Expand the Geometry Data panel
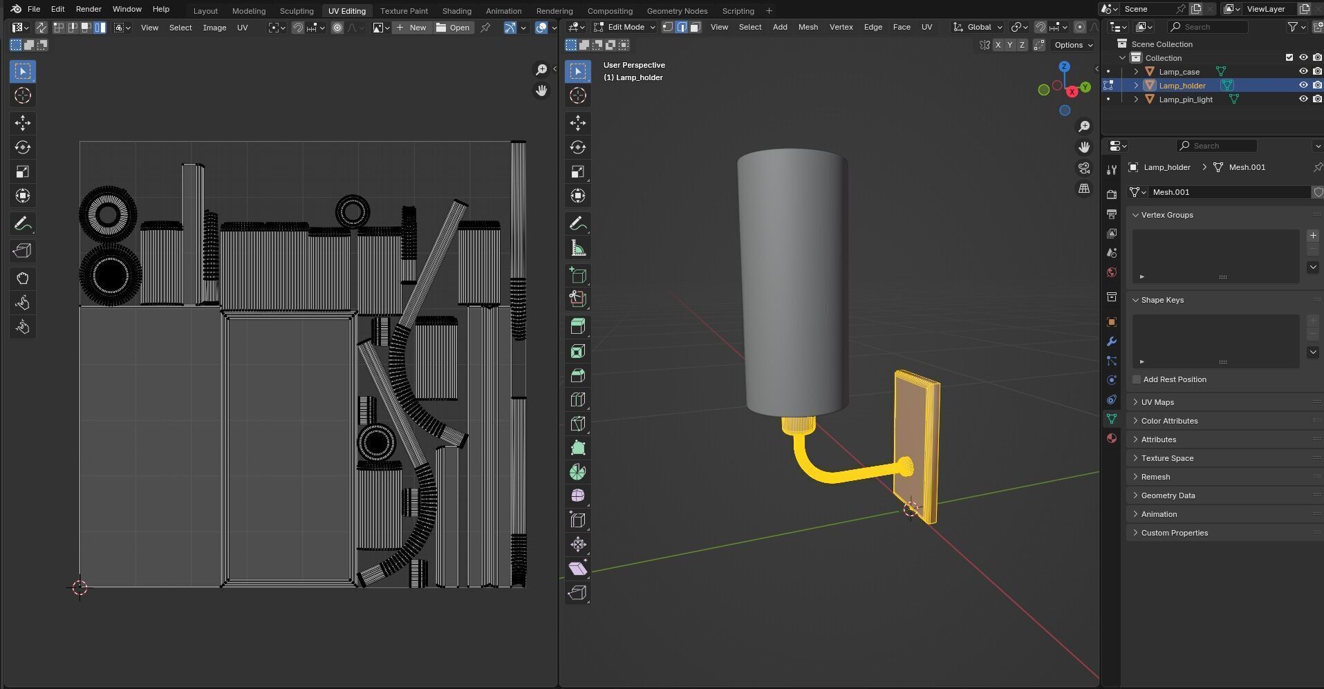This screenshot has width=1324, height=689. (1168, 495)
